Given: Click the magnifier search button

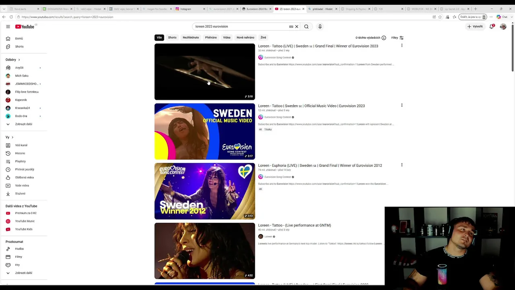Looking at the screenshot, I should tap(306, 27).
